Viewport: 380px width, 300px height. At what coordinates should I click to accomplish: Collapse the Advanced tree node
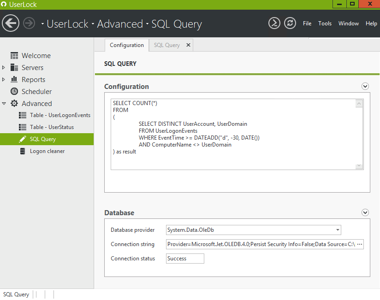[4, 103]
